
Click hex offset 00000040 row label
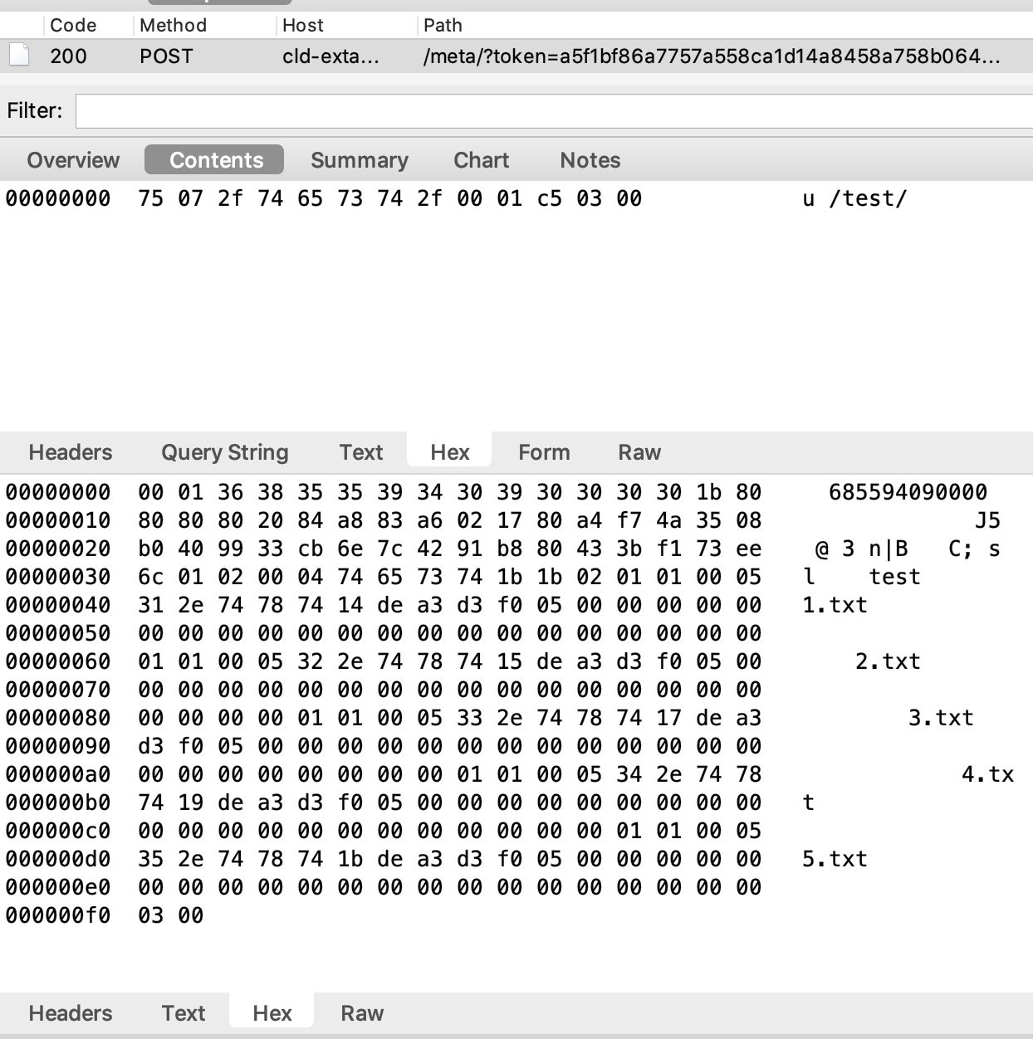pyautogui.click(x=57, y=605)
